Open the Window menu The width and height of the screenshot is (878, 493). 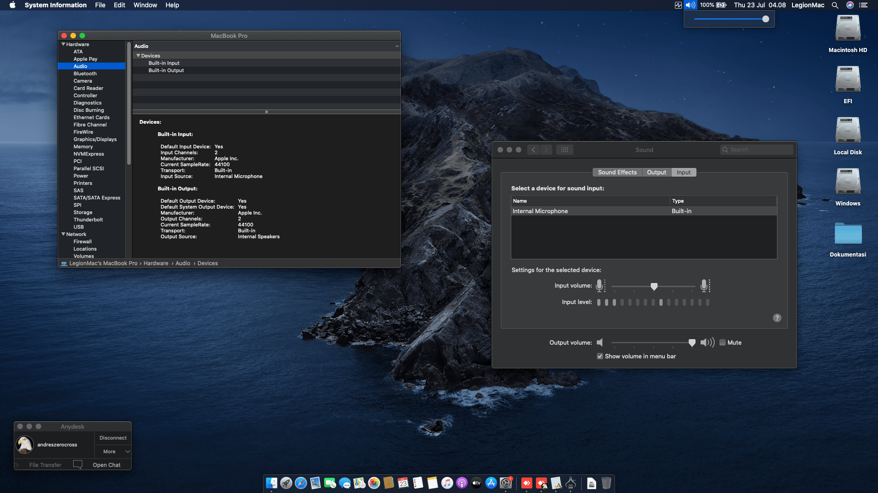145,5
